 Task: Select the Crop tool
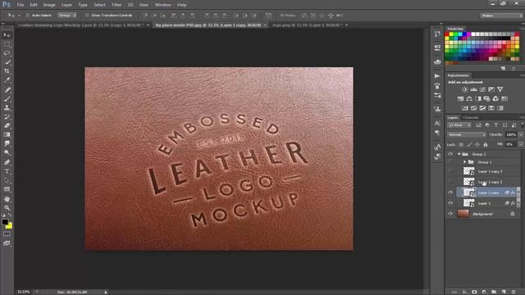tap(7, 71)
